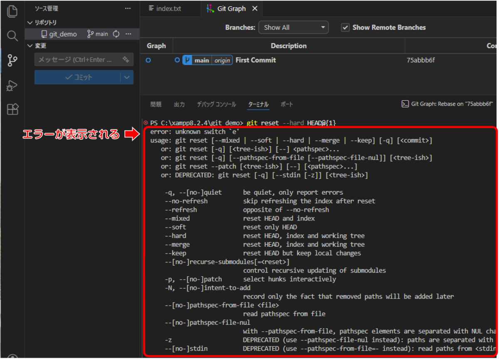499x359 pixels.
Task: Open the Extensions view icon
Action: click(x=12, y=109)
